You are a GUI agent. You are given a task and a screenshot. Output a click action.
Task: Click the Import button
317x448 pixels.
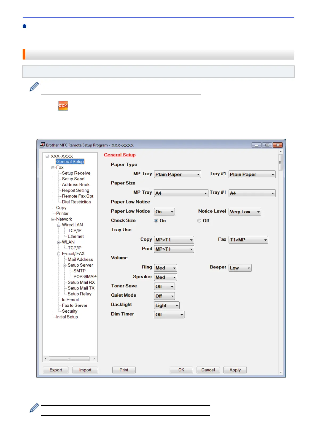click(x=85, y=370)
